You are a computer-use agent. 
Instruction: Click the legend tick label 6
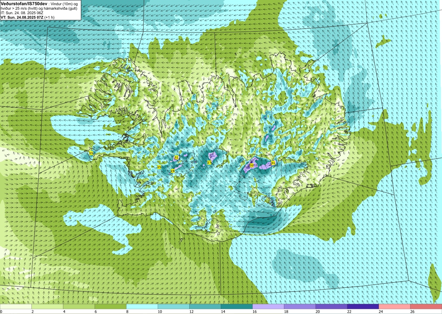(x=95, y=312)
